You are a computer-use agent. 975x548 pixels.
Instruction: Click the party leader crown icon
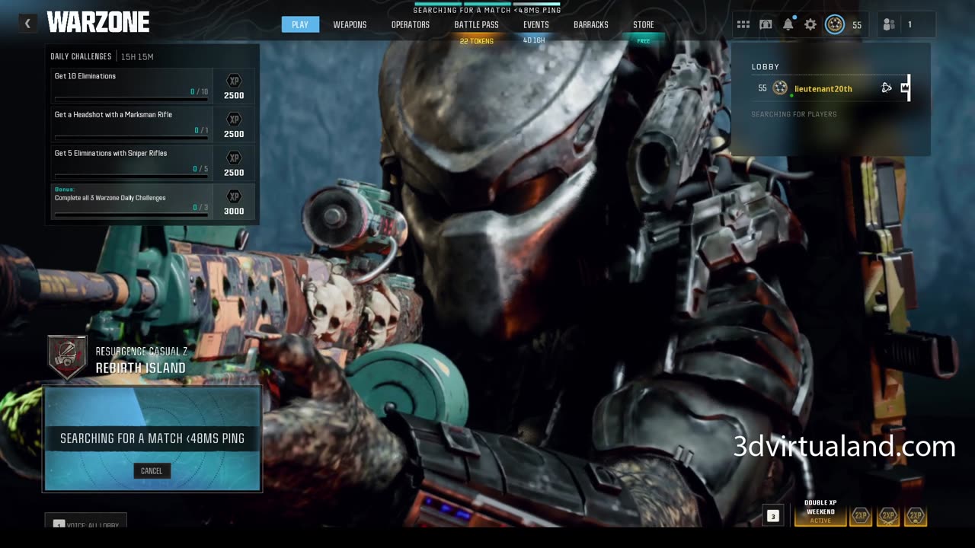click(905, 88)
